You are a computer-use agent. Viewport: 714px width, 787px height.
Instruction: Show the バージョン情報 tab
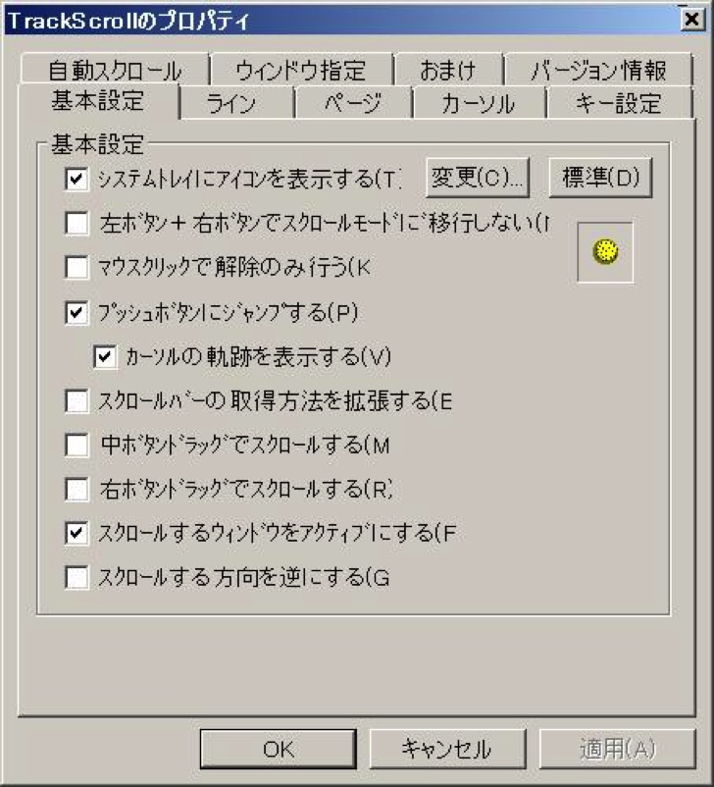coord(598,70)
